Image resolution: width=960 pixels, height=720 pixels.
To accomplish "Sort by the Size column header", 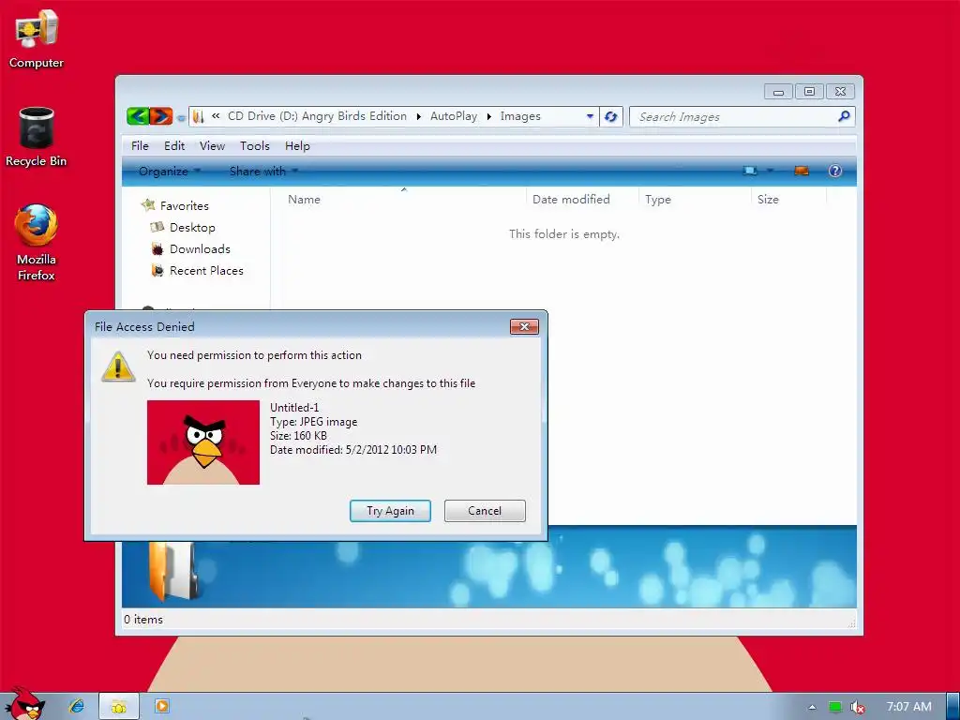I will [x=788, y=199].
